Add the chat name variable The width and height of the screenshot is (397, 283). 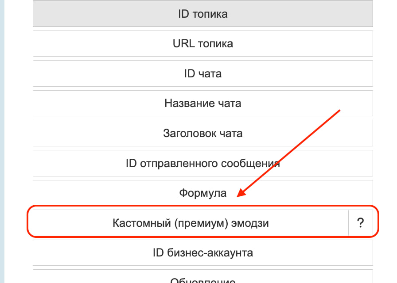tap(202, 103)
